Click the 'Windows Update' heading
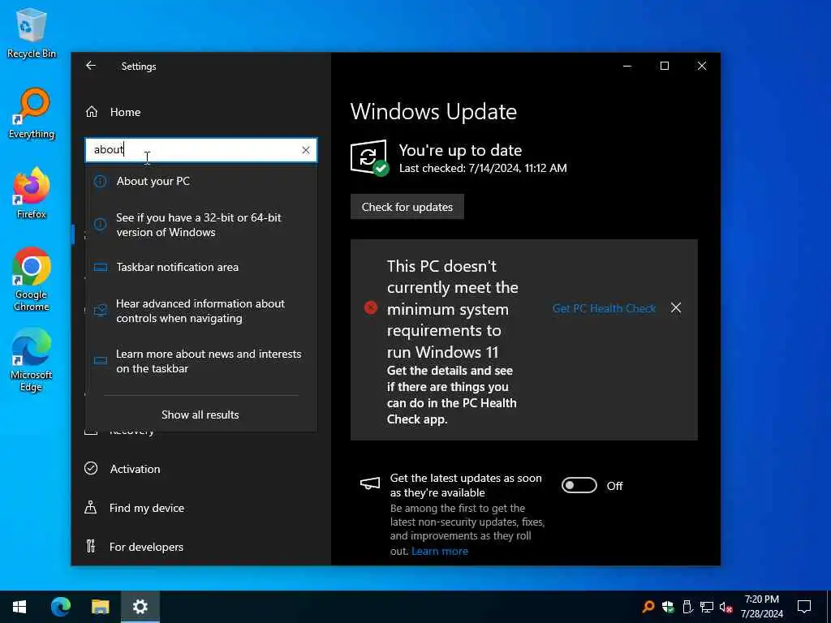Screen dimensions: 831x623 pyautogui.click(x=433, y=112)
